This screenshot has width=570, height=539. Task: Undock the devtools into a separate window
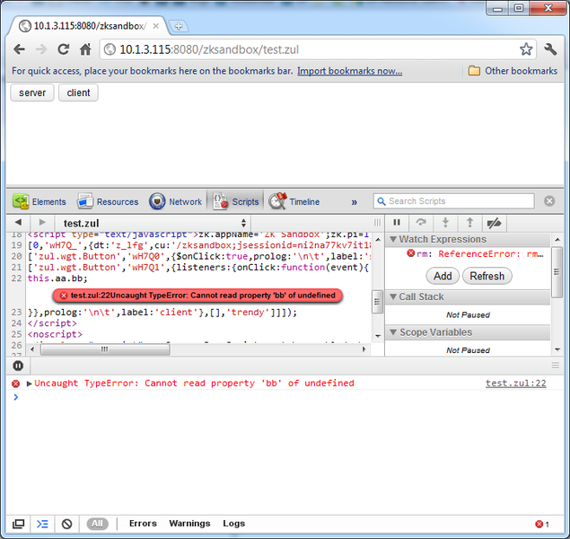click(x=18, y=524)
